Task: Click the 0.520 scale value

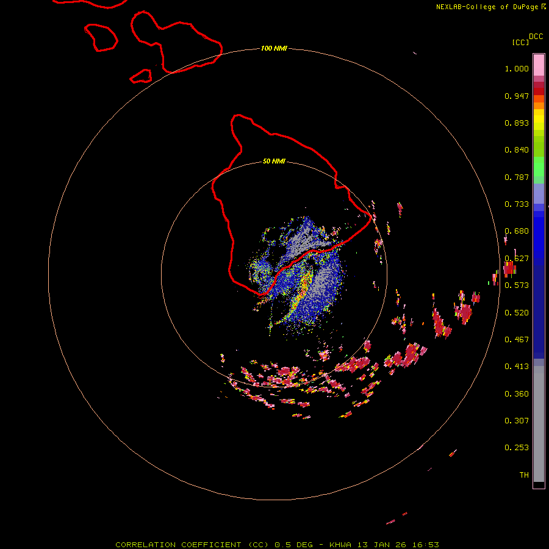Action: coord(517,313)
